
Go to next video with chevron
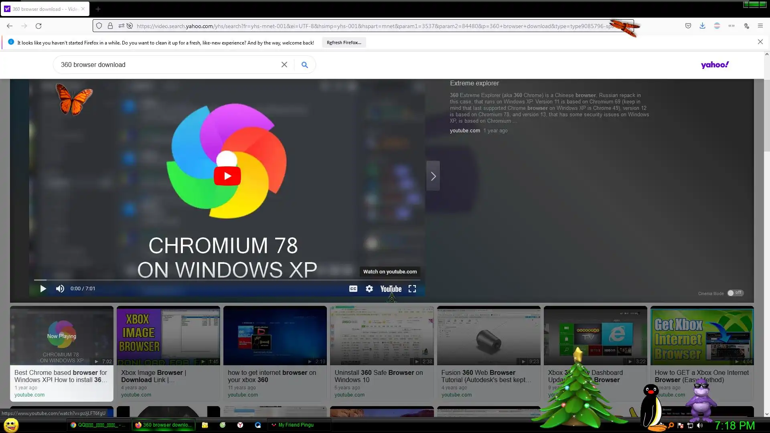click(433, 176)
